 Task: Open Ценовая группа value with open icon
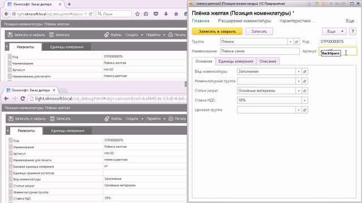tap(305, 110)
